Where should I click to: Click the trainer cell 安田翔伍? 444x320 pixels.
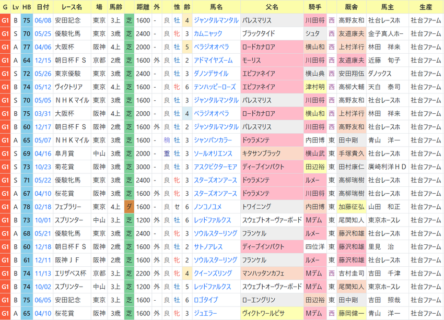tap(352, 74)
